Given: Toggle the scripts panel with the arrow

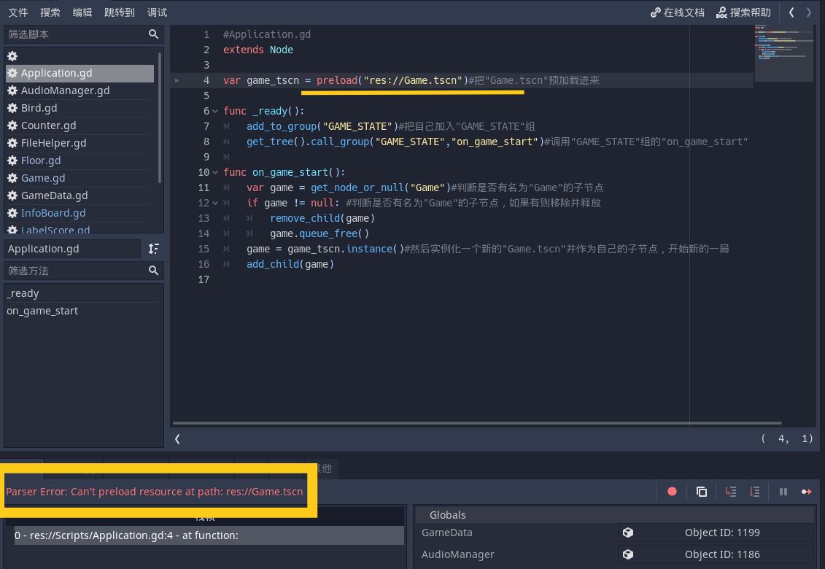Looking at the screenshot, I should pyautogui.click(x=177, y=439).
